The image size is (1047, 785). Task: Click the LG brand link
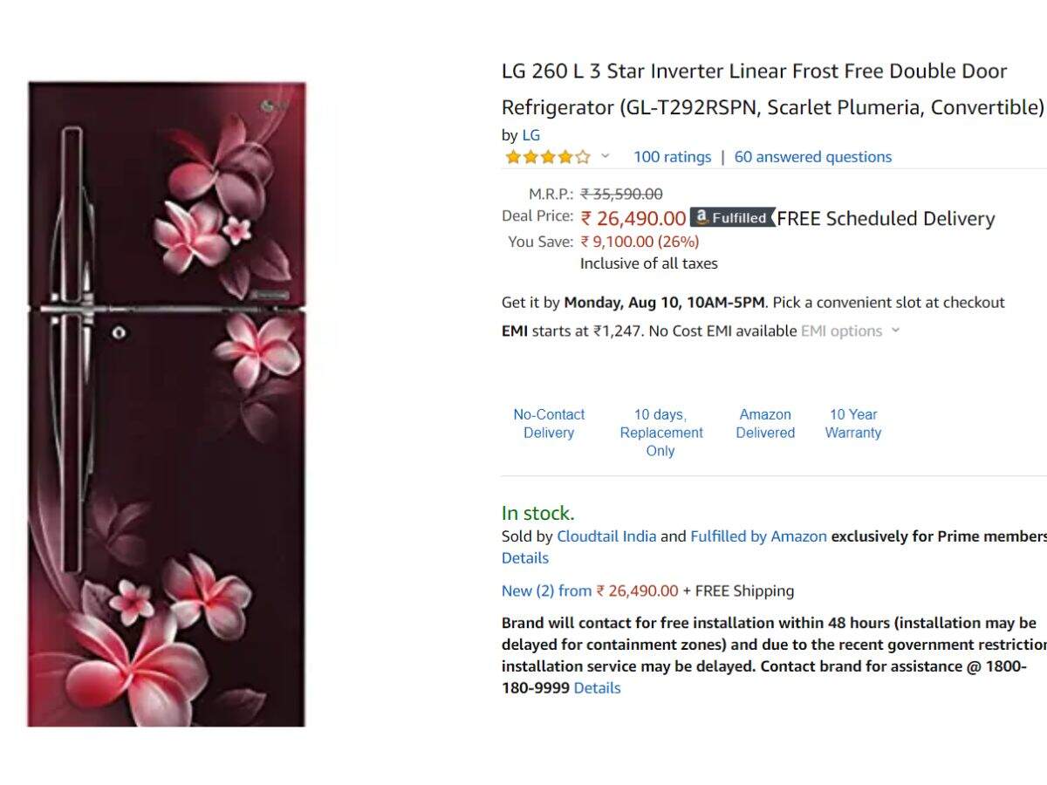(530, 135)
